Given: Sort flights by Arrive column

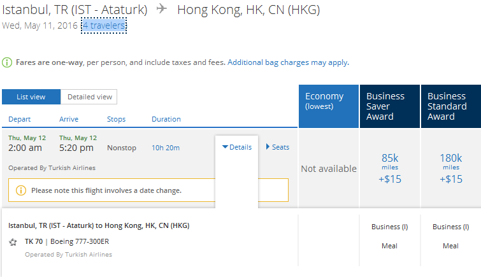Looking at the screenshot, I should click(69, 119).
